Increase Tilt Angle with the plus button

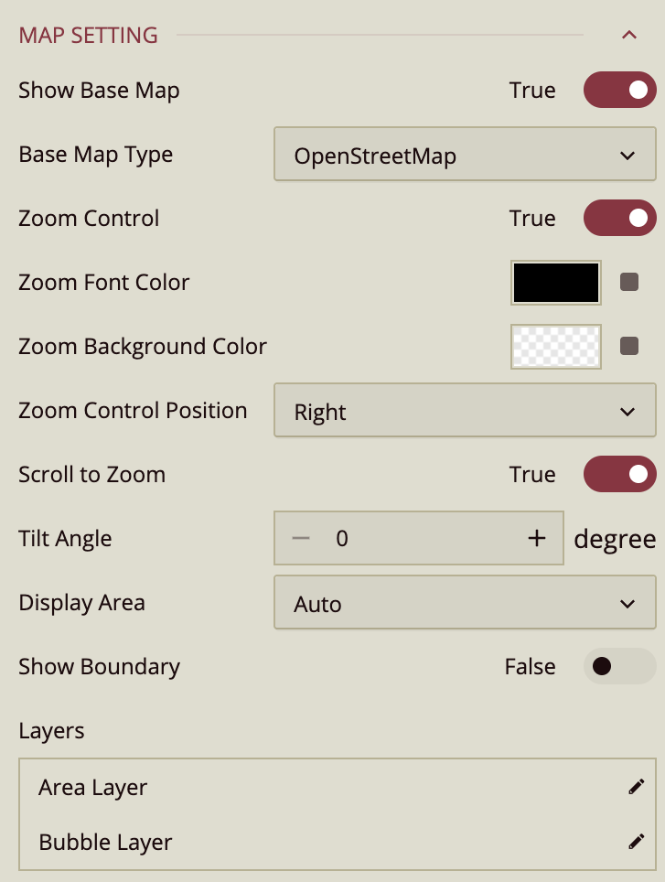pyautogui.click(x=537, y=538)
